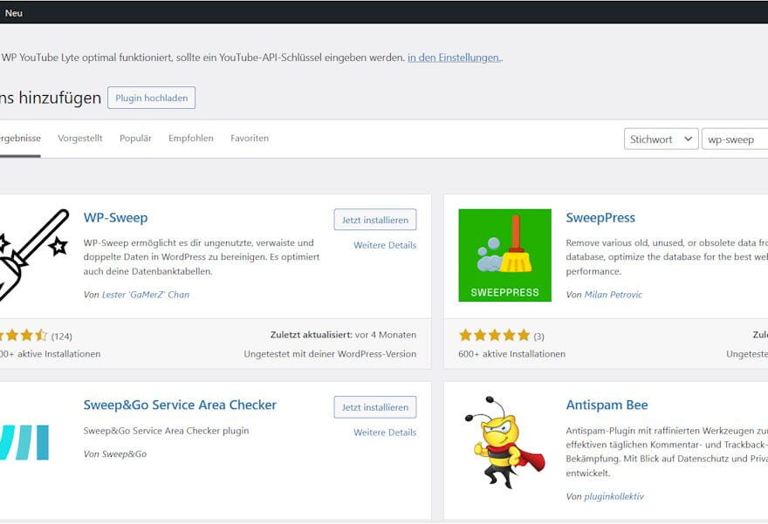This screenshot has height=524, width=768.
Task: Open Sweep&Go Service Area Checker title
Action: click(x=181, y=405)
